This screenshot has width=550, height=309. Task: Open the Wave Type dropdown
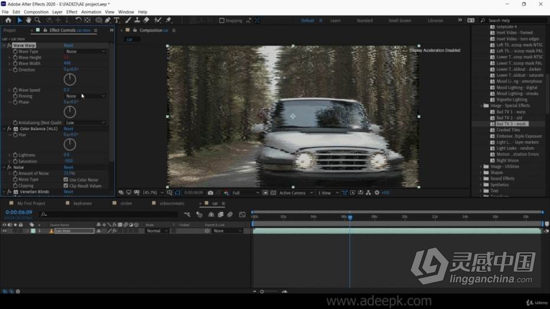[x=85, y=51]
